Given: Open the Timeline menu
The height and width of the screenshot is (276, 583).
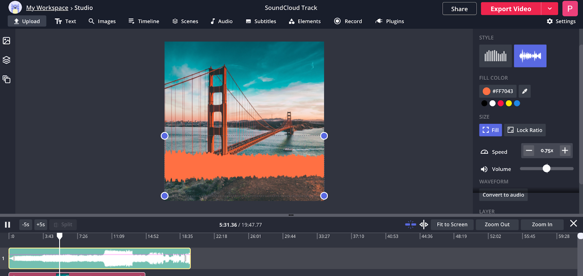Looking at the screenshot, I should [x=144, y=21].
